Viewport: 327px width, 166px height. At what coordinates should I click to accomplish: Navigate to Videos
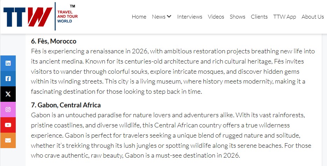pyautogui.click(x=216, y=16)
